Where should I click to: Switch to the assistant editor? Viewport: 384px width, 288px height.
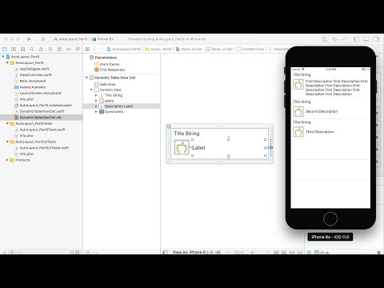[x=334, y=39]
